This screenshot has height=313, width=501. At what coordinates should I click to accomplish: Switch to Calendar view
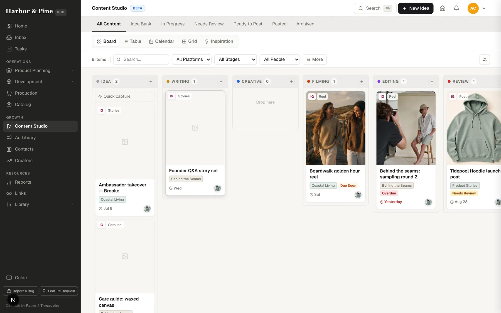162,41
